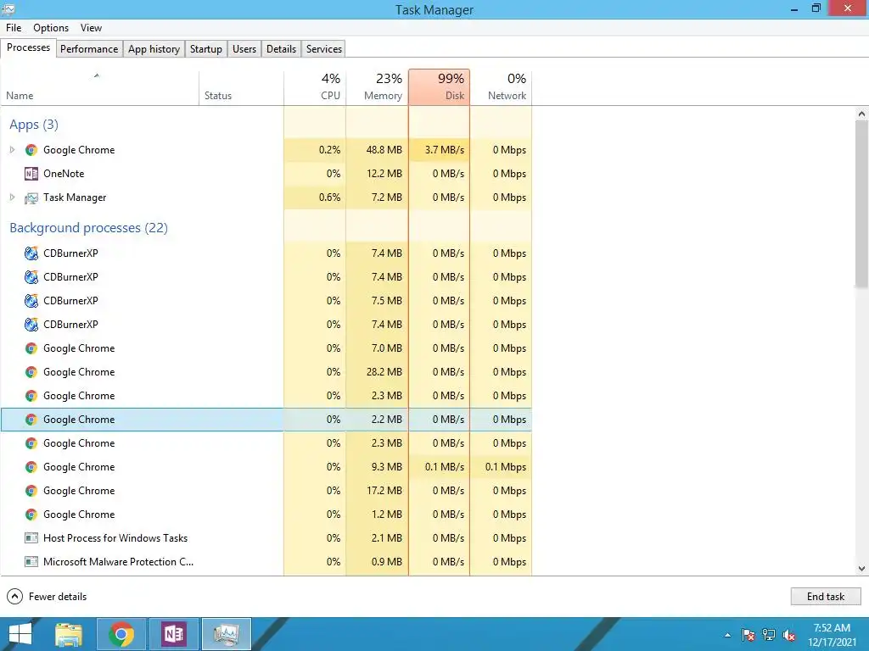Switch to the Startup tab
This screenshot has height=651, width=869.
[206, 48]
